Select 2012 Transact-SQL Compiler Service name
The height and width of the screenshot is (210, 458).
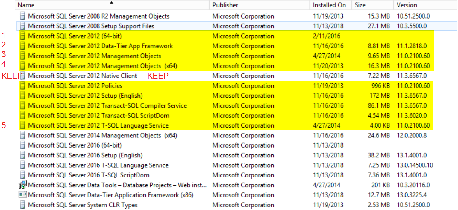pos(107,105)
